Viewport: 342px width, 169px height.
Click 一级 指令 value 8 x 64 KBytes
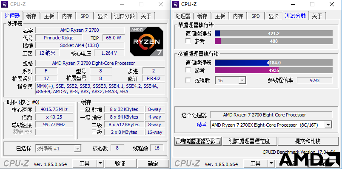(124, 117)
